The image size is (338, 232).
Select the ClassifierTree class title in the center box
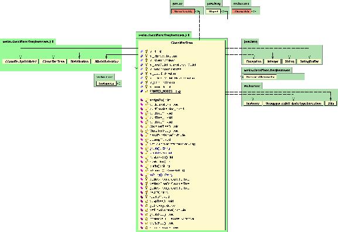[x=182, y=43]
